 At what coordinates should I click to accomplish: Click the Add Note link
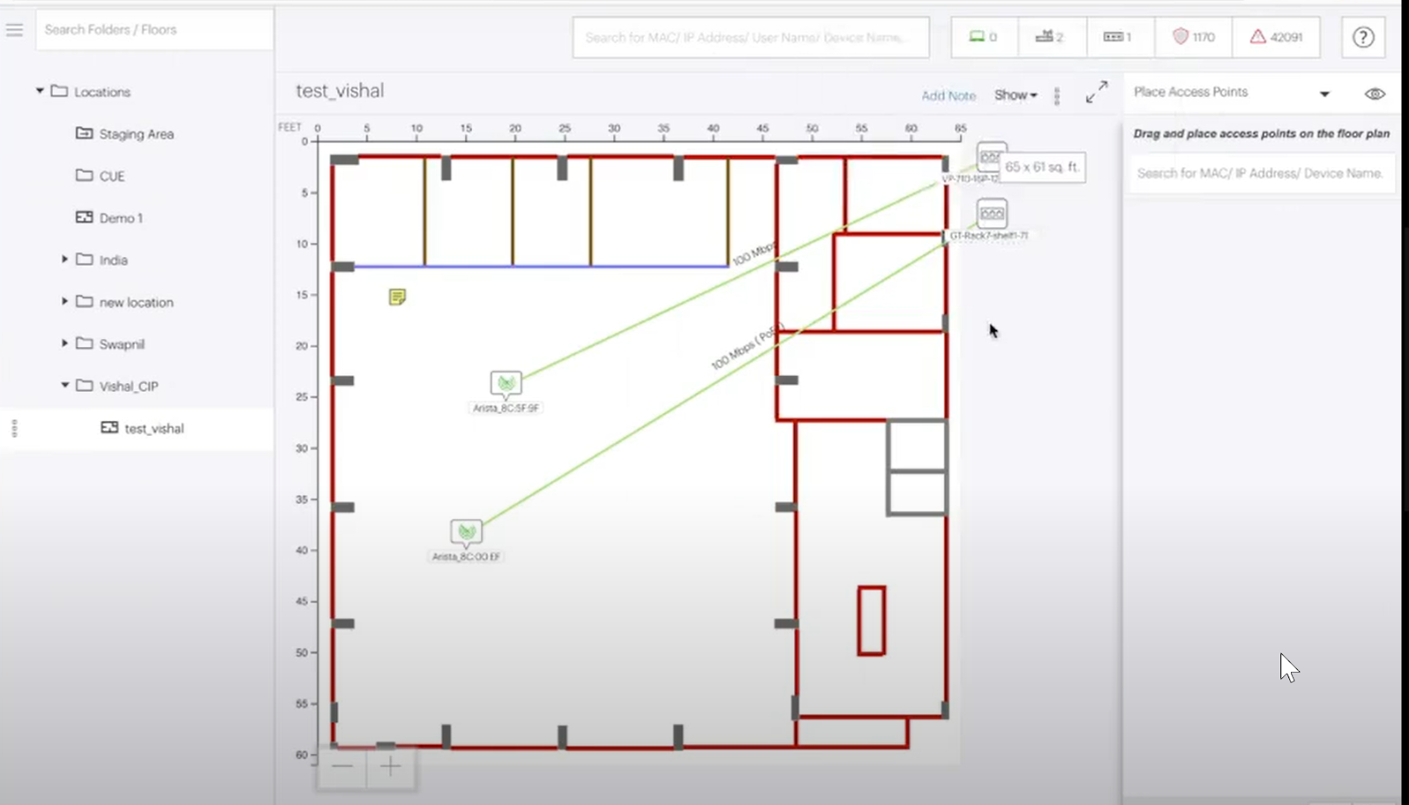pos(948,95)
